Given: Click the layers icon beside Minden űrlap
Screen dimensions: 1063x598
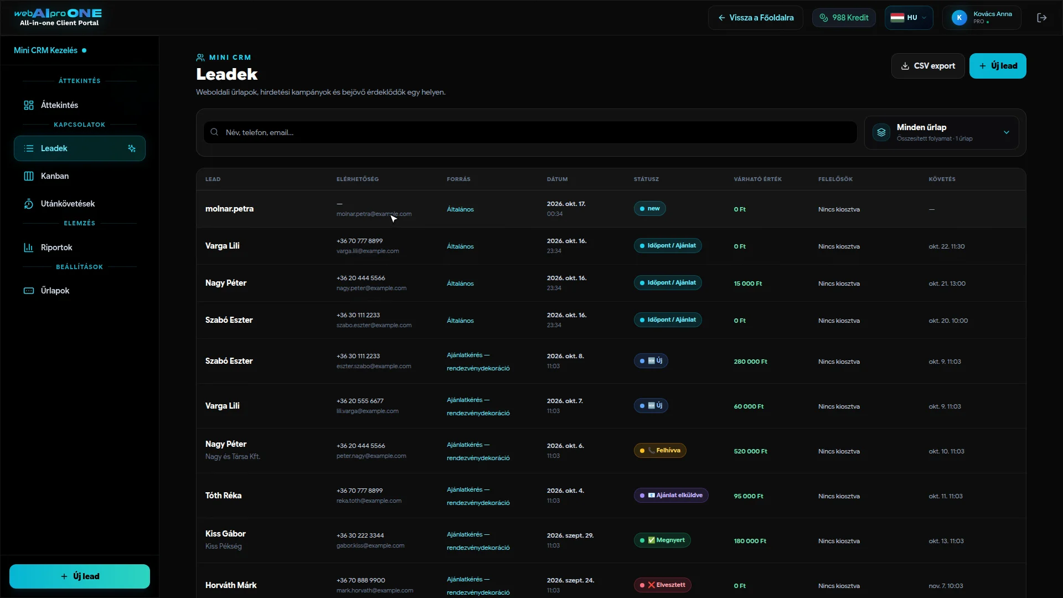Looking at the screenshot, I should point(881,132).
